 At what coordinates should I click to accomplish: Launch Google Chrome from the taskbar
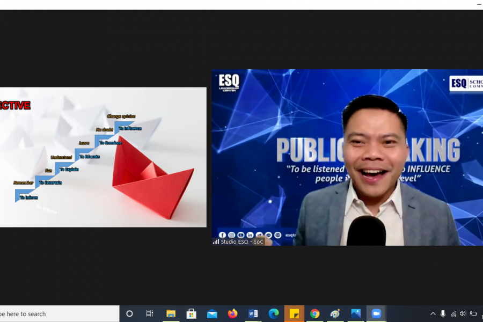click(315, 314)
